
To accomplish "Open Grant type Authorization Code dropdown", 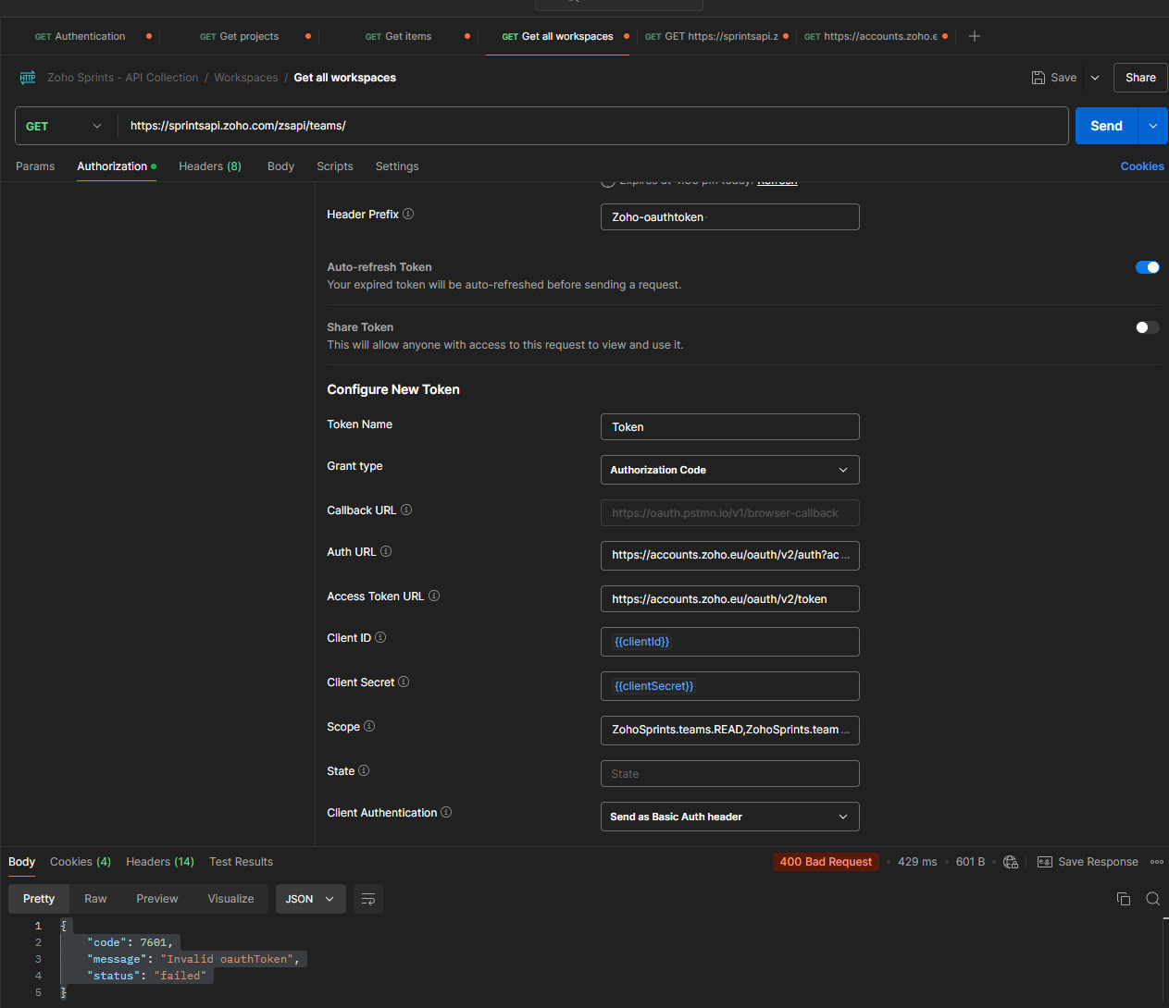I will [x=730, y=470].
